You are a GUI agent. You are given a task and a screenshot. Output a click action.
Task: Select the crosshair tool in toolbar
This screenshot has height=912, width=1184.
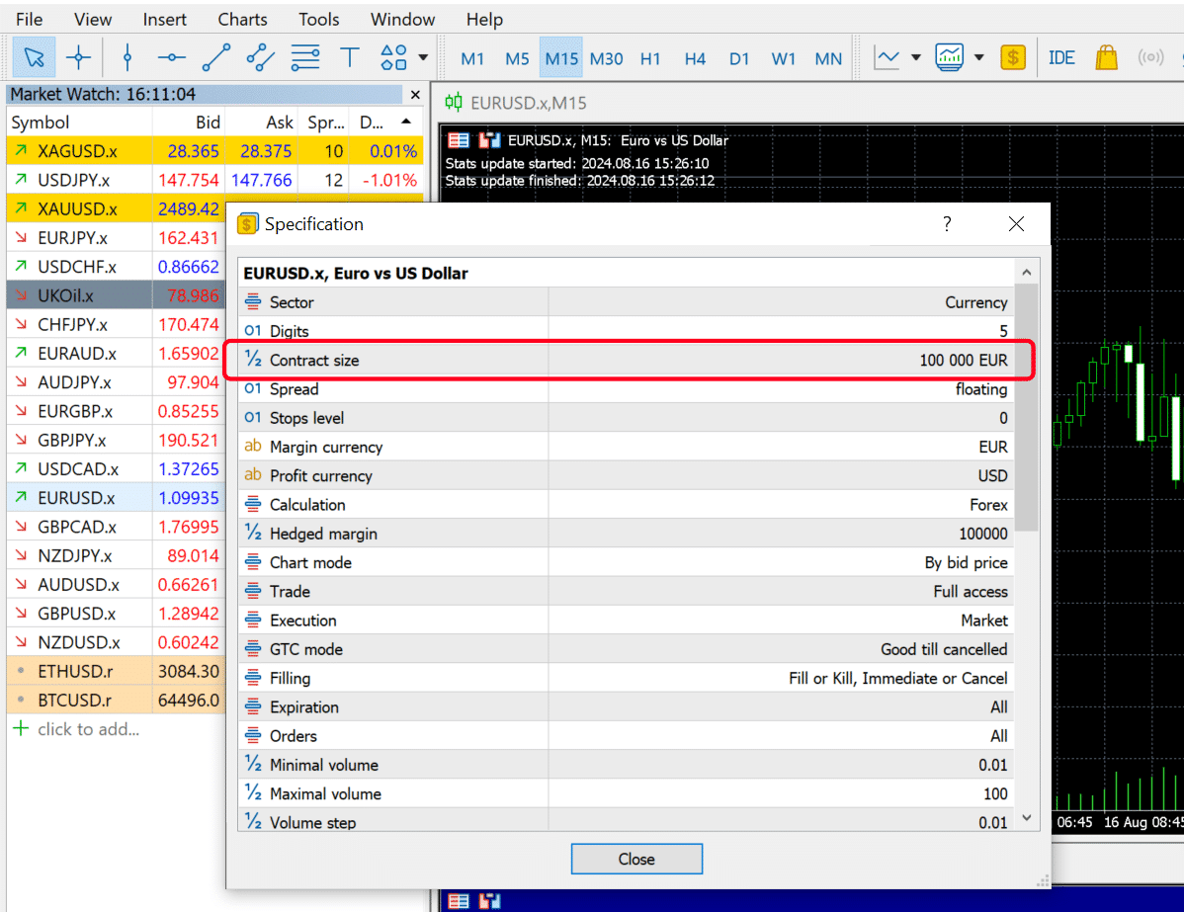[x=78, y=57]
